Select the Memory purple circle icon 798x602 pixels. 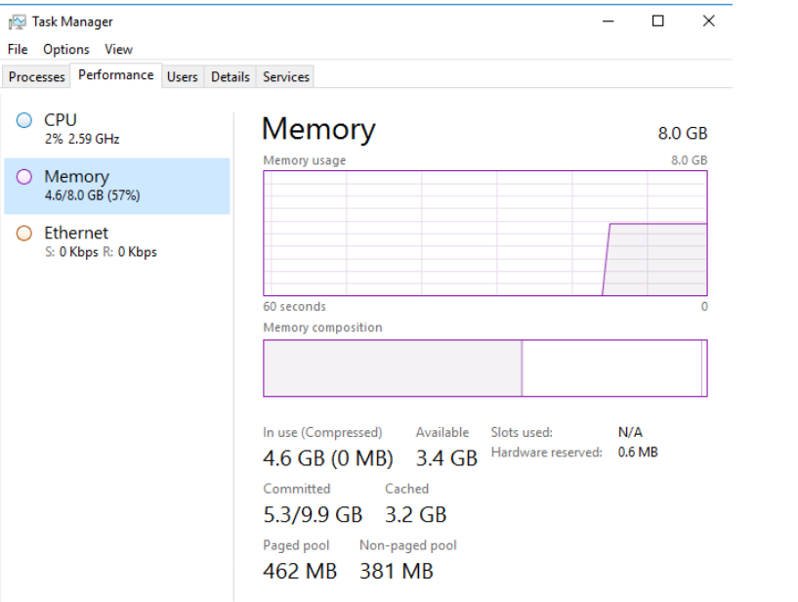click(23, 177)
